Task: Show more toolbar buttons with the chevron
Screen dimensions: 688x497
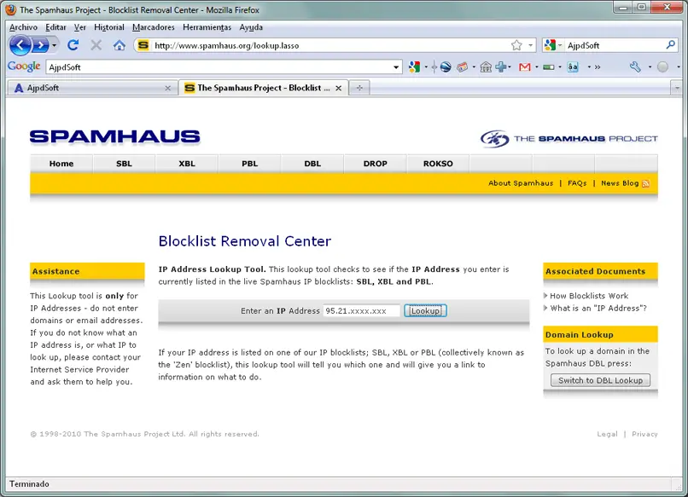Action: click(598, 67)
